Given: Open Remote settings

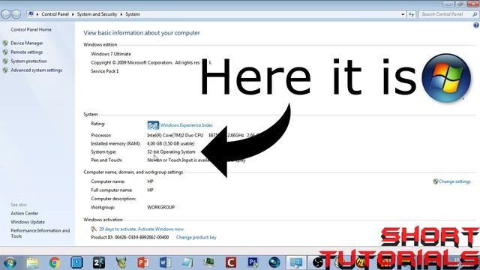Looking at the screenshot, I should (x=27, y=52).
